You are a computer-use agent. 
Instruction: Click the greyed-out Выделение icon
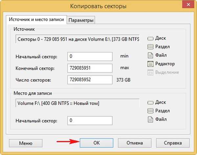[x=150, y=72]
